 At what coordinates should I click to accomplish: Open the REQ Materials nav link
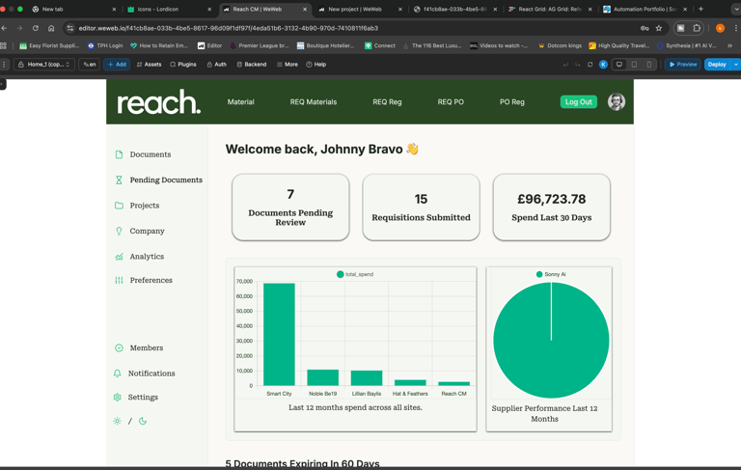click(314, 101)
